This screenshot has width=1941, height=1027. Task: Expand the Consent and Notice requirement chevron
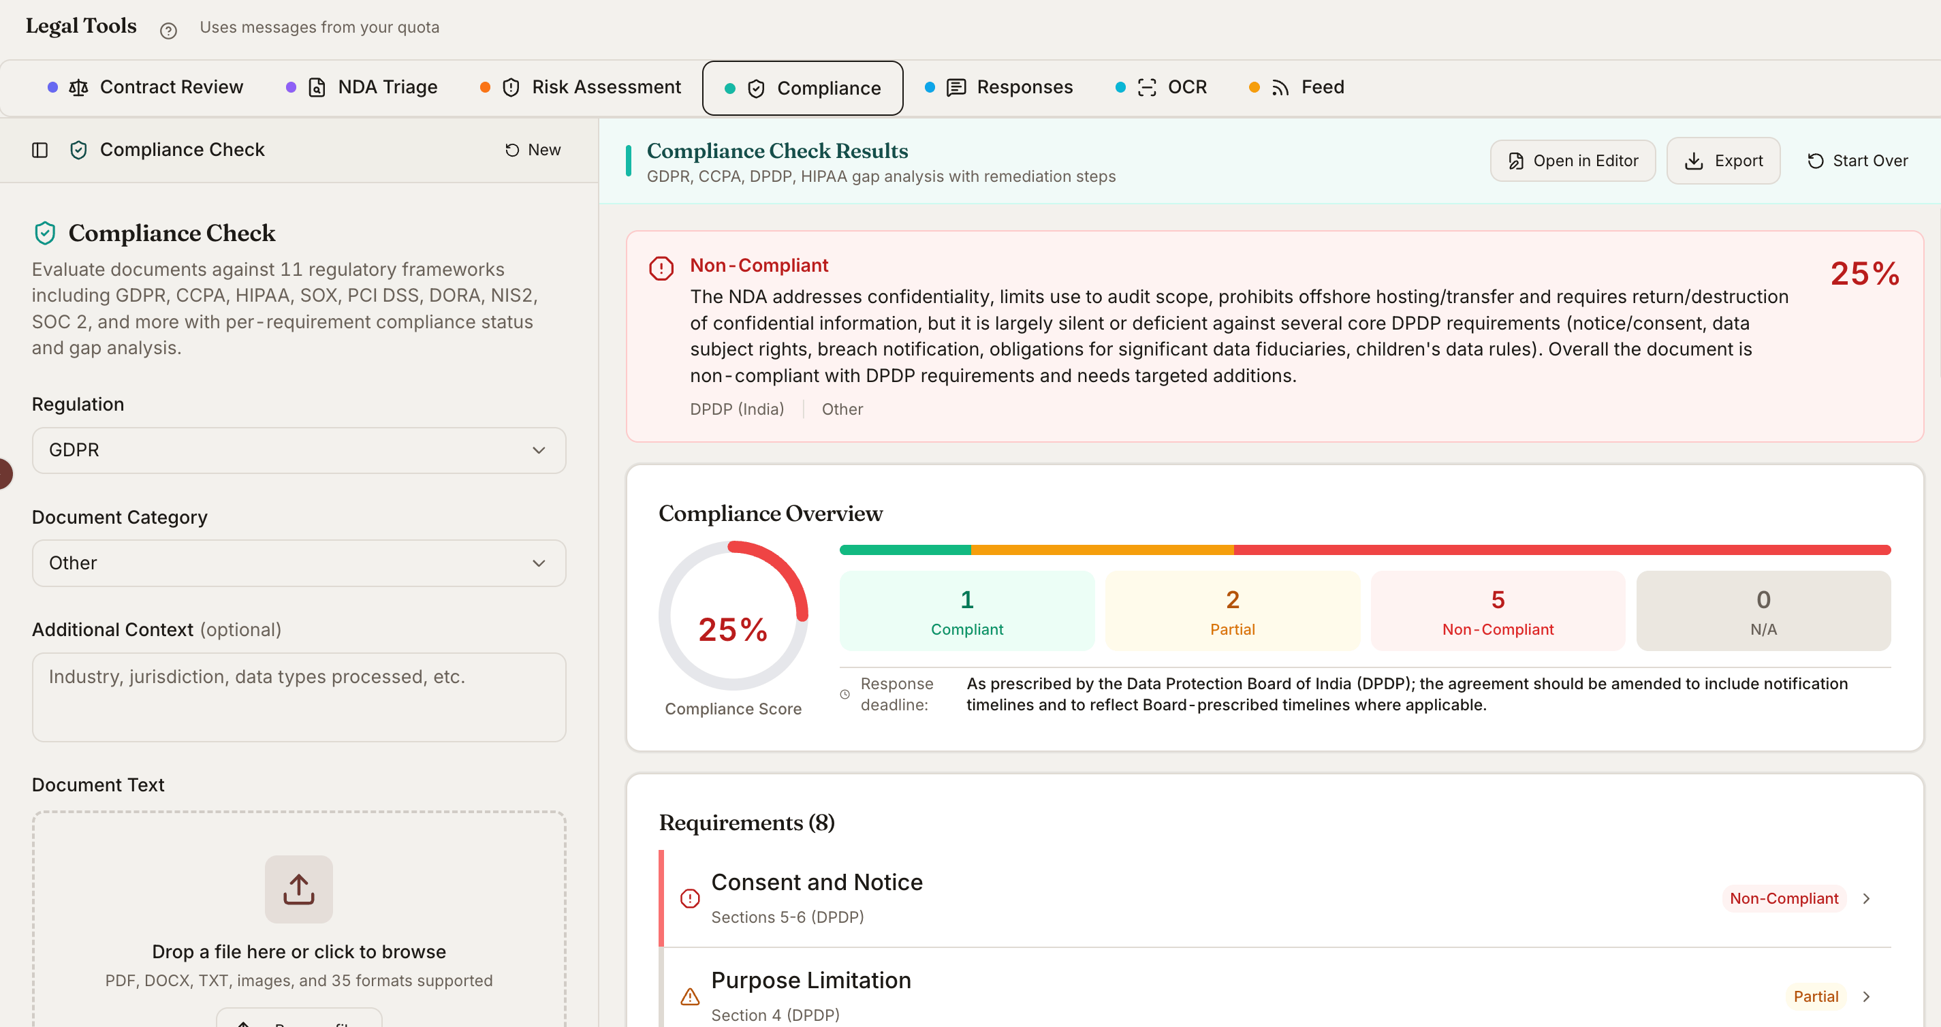pyautogui.click(x=1865, y=899)
